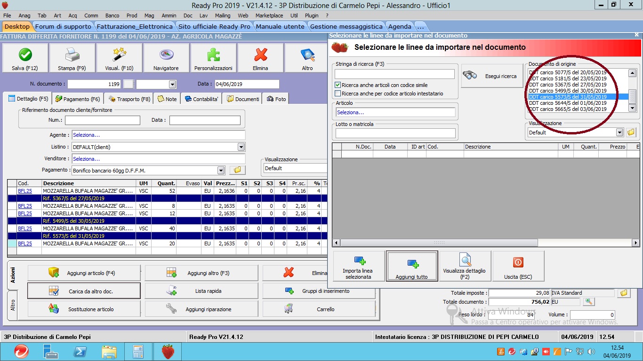Image resolution: width=643 pixels, height=361 pixels.
Task: Click Lista rapida scroll icon
Action: click(x=171, y=291)
